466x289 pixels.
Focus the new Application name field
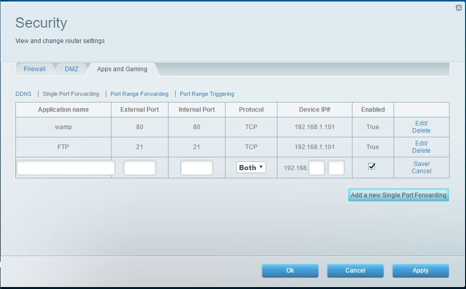click(66, 168)
